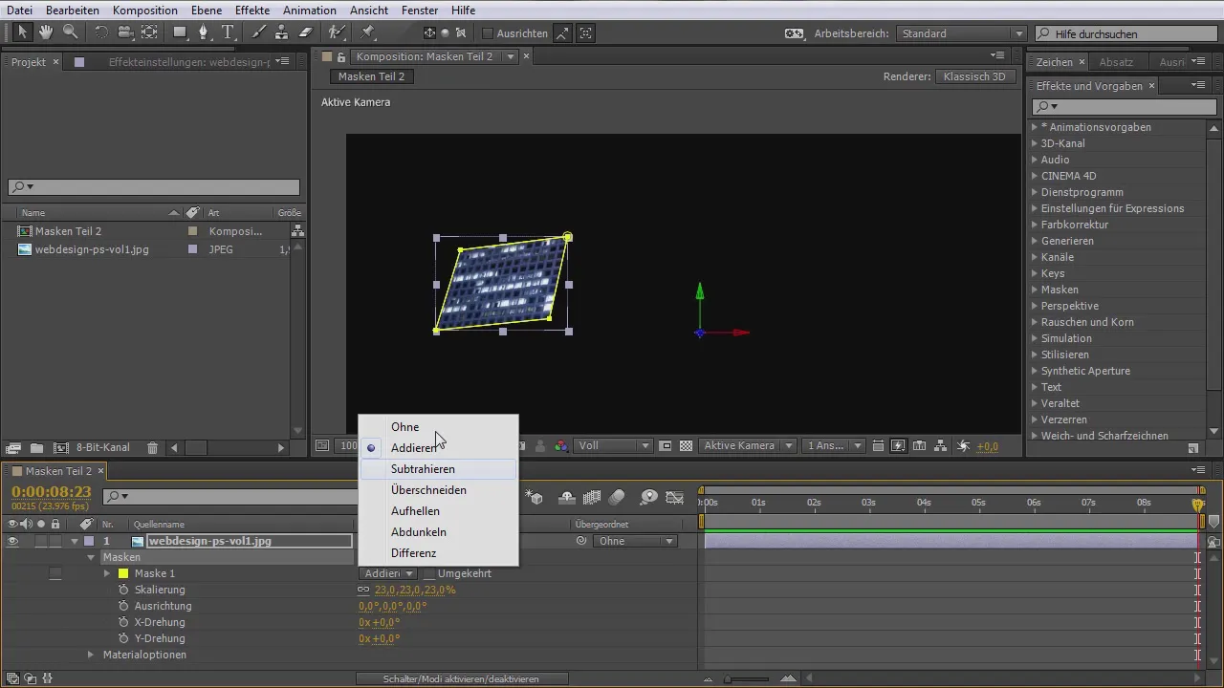The height and width of the screenshot is (688, 1224).
Task: Toggle Y-Drehung stopwatch
Action: click(123, 638)
